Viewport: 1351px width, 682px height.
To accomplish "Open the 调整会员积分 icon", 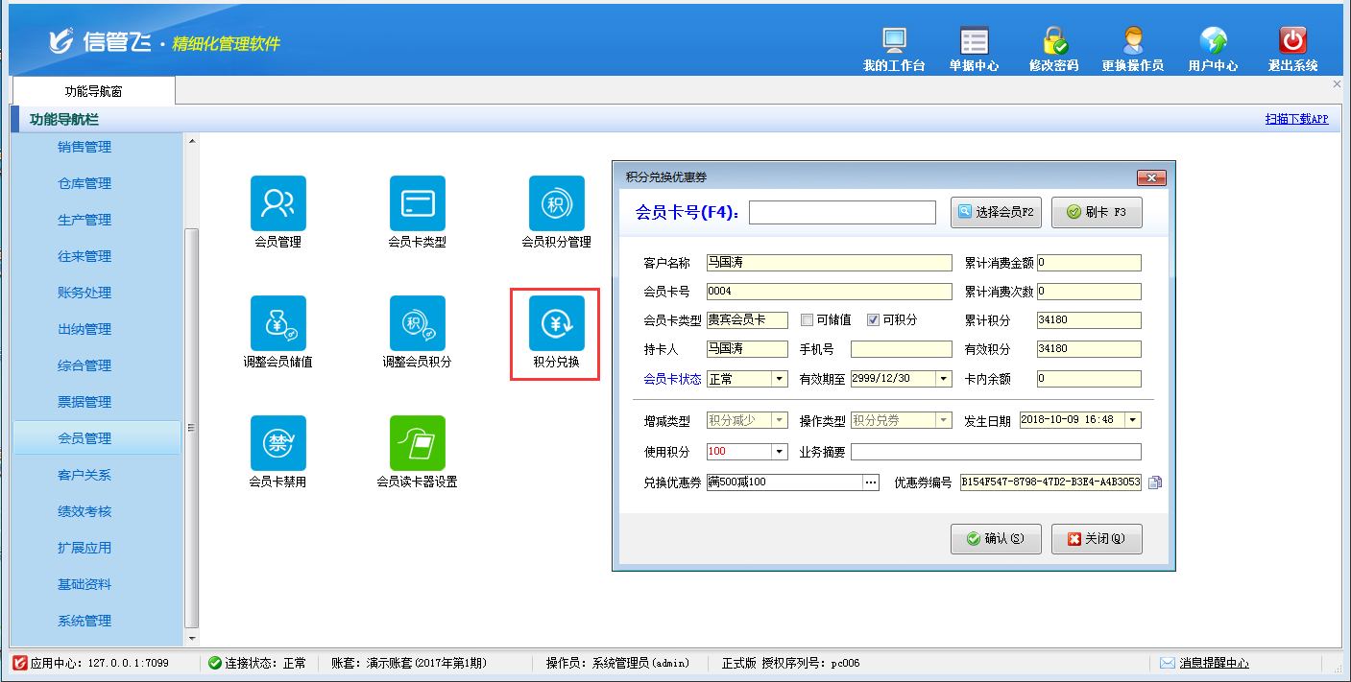I will (417, 323).
